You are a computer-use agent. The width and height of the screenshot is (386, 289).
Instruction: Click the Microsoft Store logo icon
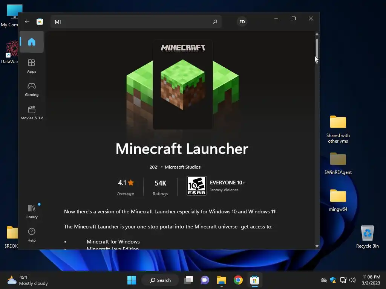40,21
